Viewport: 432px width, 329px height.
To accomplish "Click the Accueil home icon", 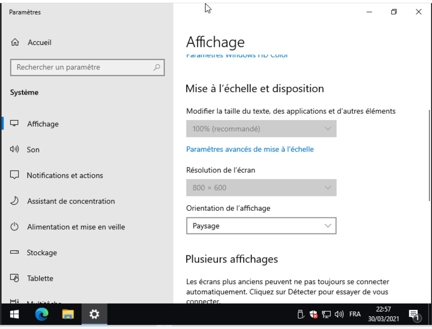I will (x=15, y=42).
